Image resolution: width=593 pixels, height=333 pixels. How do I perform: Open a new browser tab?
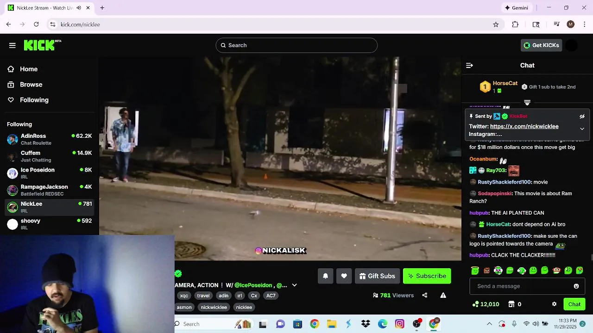[102, 8]
